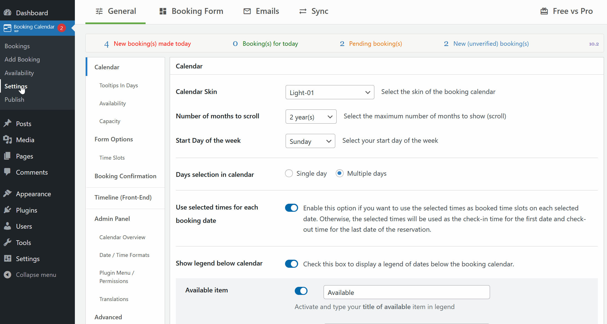Open the Translations subsection
Viewport: 607px width, 324px height.
point(114,299)
